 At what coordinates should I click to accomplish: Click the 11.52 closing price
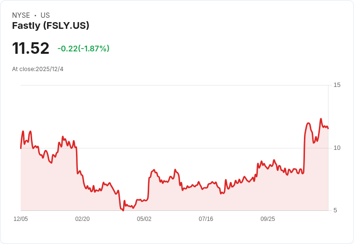[31, 49]
